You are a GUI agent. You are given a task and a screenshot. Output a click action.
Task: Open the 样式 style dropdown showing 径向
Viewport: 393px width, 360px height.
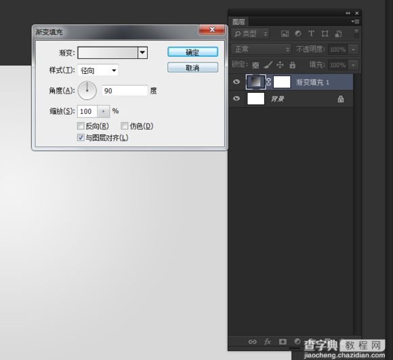pos(98,71)
